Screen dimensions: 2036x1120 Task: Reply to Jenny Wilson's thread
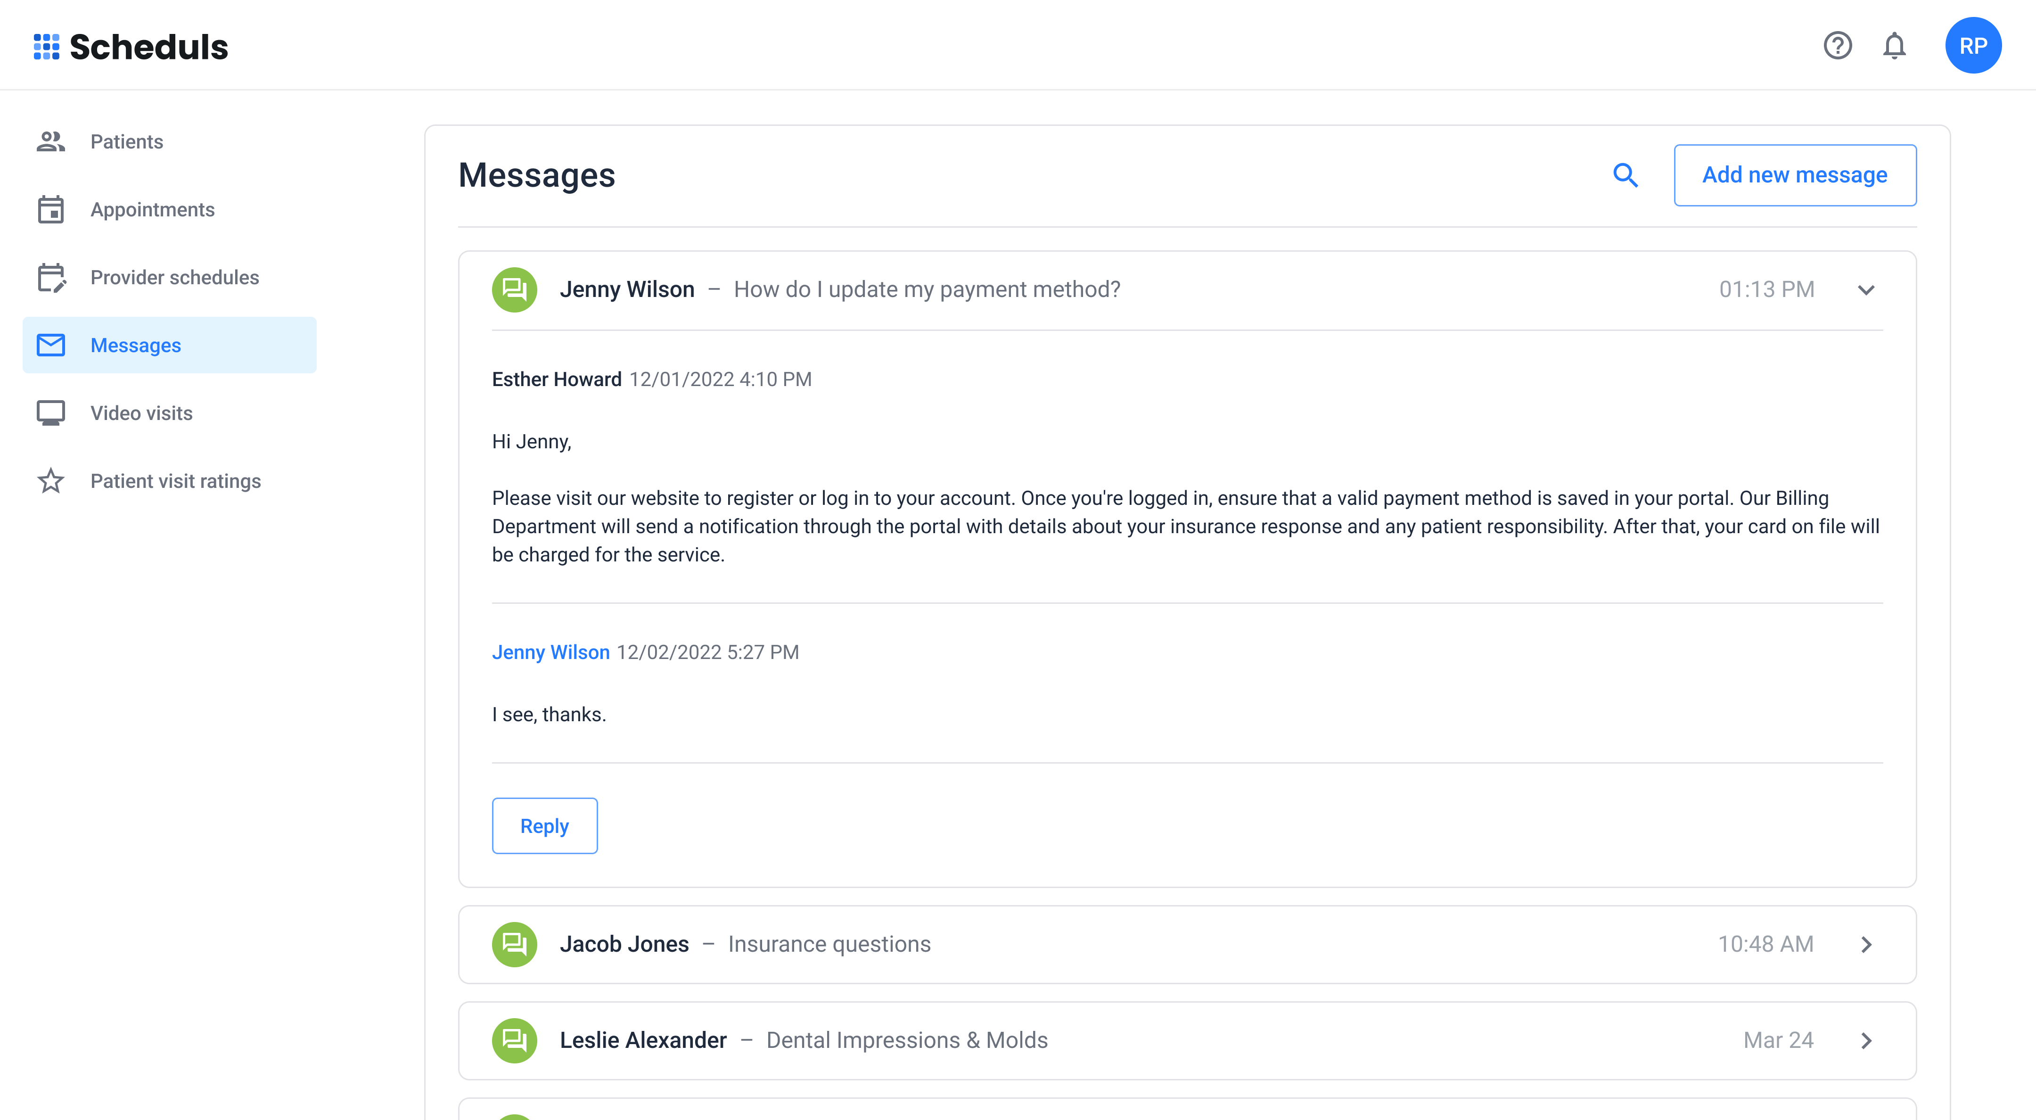tap(544, 826)
